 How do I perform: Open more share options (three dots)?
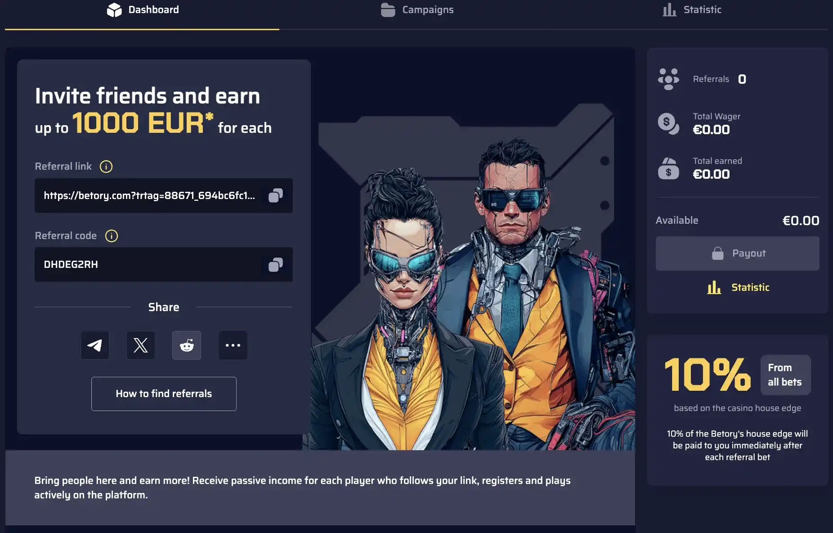(233, 345)
